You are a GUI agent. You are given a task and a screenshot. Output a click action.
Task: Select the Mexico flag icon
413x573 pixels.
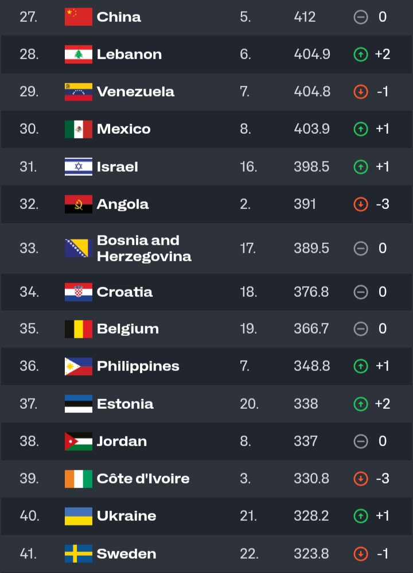click(x=78, y=129)
